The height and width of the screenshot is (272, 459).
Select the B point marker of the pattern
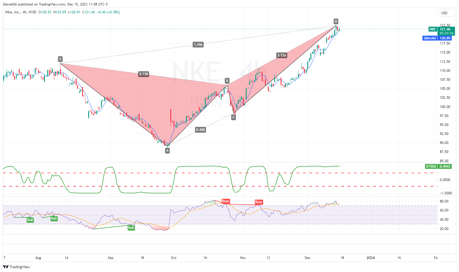click(227, 81)
